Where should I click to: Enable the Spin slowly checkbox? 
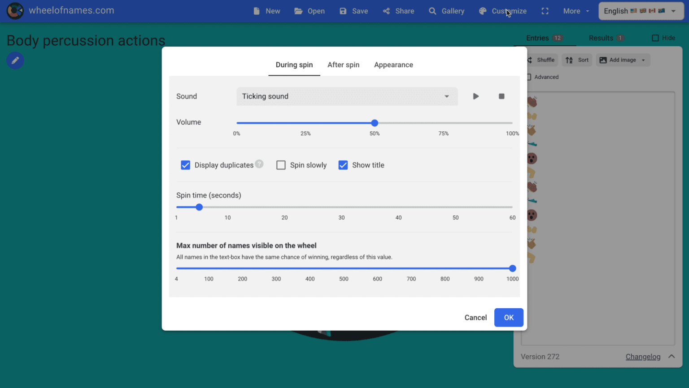click(x=281, y=165)
